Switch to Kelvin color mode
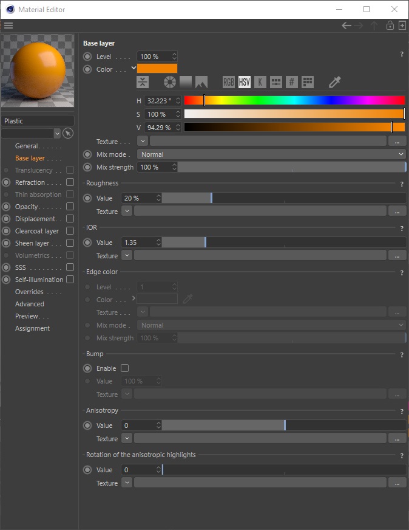409x530 pixels. [260, 82]
